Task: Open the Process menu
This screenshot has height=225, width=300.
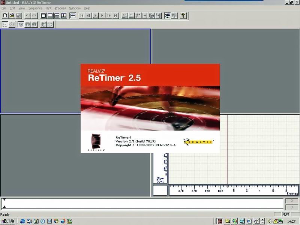Action: (x=60, y=8)
